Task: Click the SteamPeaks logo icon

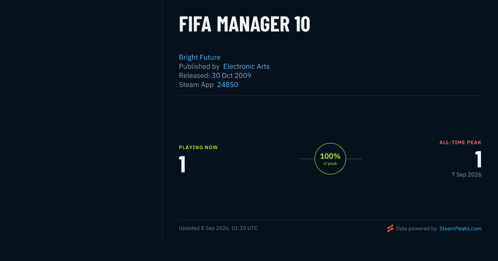Action: 390,228
